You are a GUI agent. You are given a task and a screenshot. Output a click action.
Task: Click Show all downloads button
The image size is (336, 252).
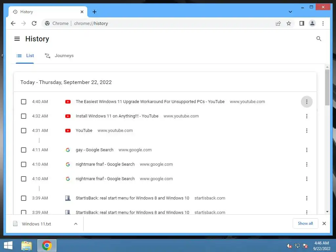point(305,223)
